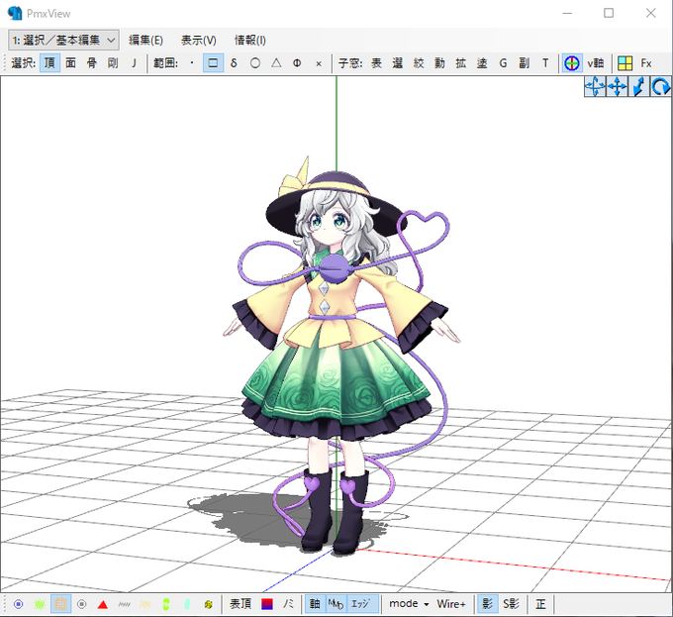The height and width of the screenshot is (617, 673).
Task: Click the diagonal zoom arrow icon
Action: coord(638,86)
